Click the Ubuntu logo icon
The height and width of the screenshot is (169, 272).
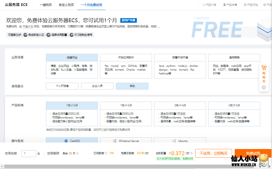pos(174,141)
